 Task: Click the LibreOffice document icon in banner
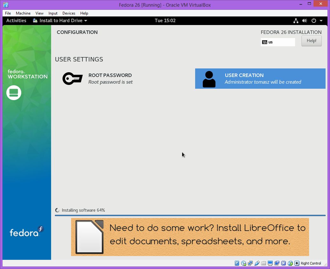pos(89,237)
